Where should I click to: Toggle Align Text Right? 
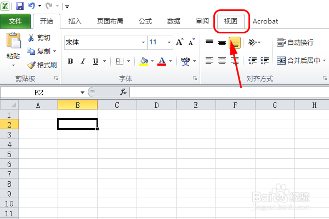click(x=235, y=61)
